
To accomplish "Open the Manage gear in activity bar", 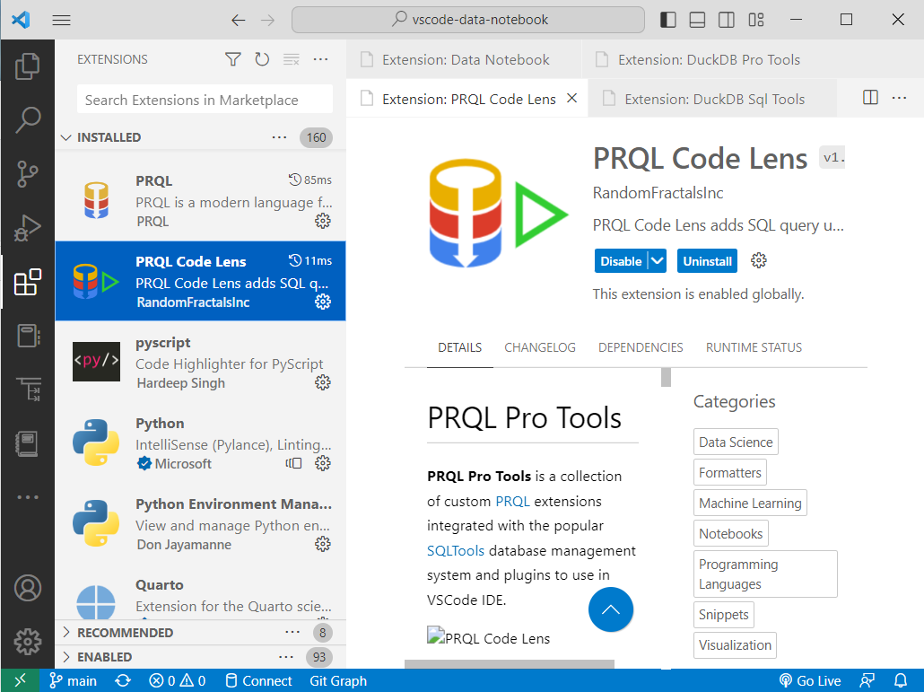I will tap(27, 642).
